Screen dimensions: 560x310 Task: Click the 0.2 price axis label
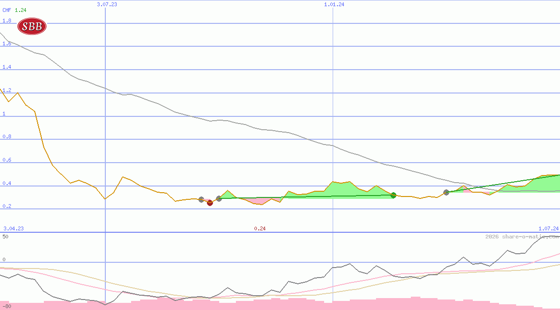click(7, 207)
